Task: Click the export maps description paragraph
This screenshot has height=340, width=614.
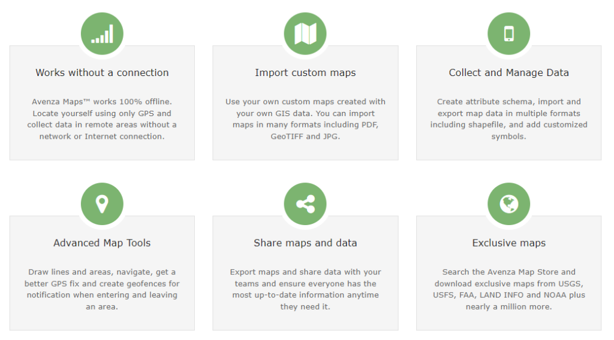Action: [x=305, y=289]
